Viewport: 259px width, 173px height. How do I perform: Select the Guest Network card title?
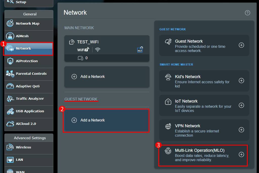coord(189,41)
